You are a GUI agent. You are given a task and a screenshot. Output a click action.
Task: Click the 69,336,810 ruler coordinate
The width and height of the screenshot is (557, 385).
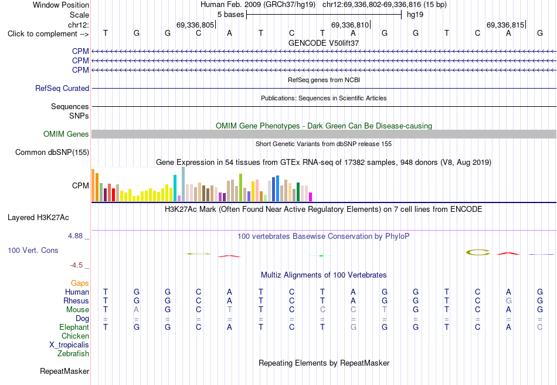point(350,25)
